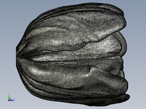Click the Z label on axis triad
This screenshot has width=146, height=109.
[x=14, y=100]
